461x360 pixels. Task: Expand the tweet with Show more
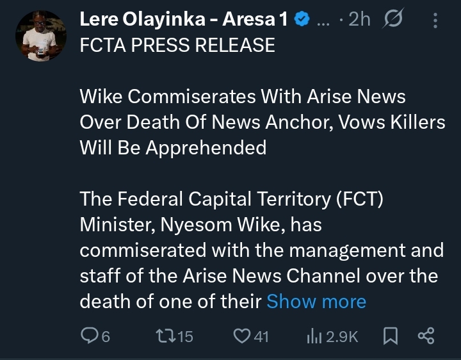(316, 301)
